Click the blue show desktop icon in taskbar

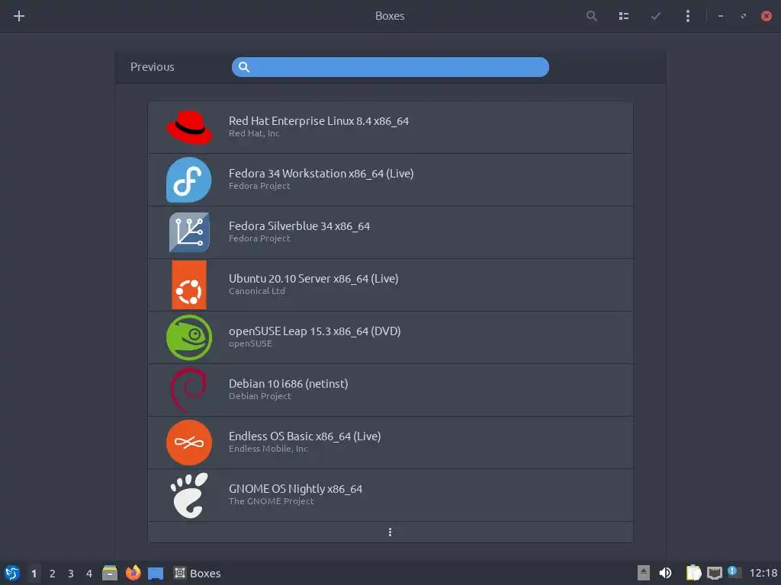156,573
